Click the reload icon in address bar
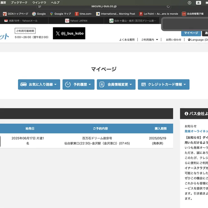Image resolution: width=208 pixels, height=208 pixels. [x=168, y=6]
